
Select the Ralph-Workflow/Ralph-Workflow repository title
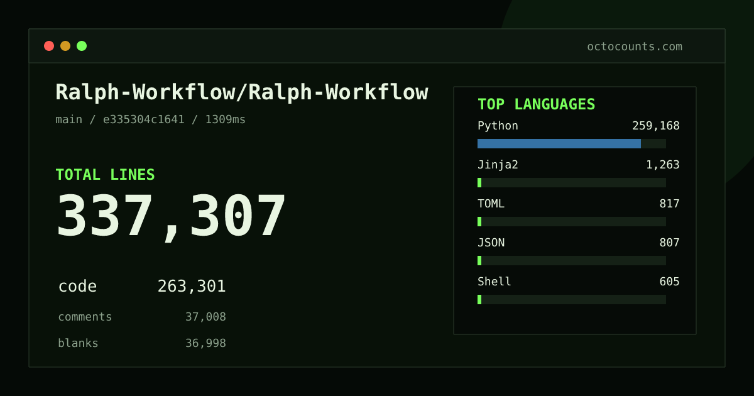coord(242,92)
